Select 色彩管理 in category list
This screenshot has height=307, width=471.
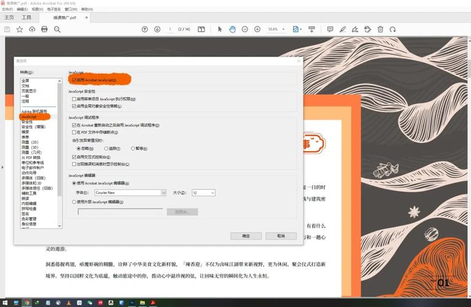tap(29, 219)
